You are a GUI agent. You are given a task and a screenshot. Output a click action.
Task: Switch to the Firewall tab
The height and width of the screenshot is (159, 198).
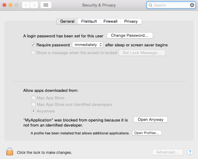tap(110, 21)
